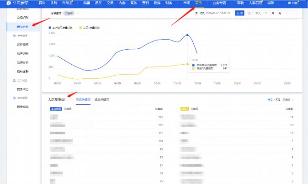Select 物流 in the top navigation
This screenshot has height=184, width=308.
tap(157, 3)
